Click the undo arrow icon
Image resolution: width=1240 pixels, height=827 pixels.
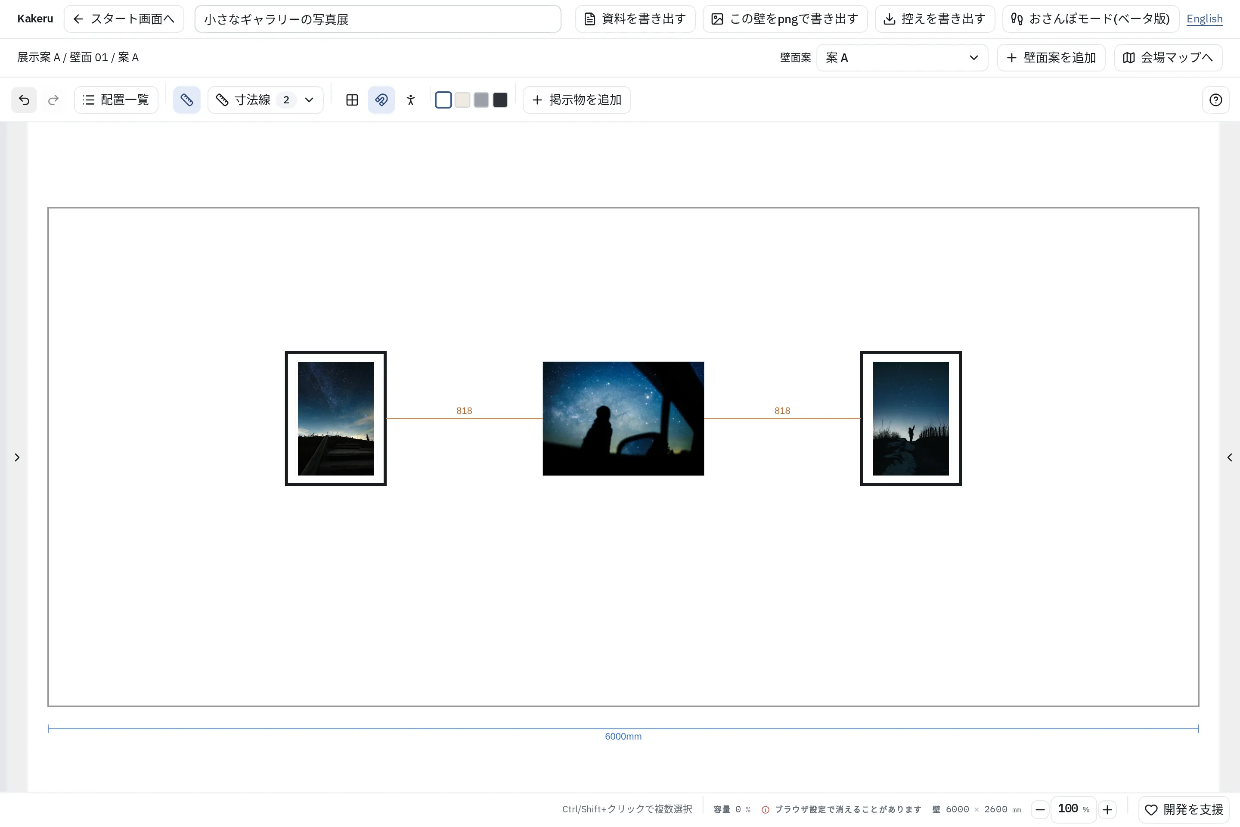coord(24,99)
